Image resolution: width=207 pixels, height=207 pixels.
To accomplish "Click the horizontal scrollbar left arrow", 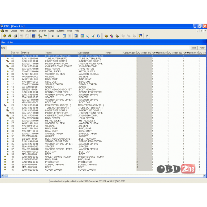I will tap(3, 176).
